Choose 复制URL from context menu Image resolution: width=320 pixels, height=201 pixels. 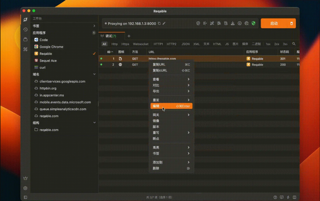point(172,65)
